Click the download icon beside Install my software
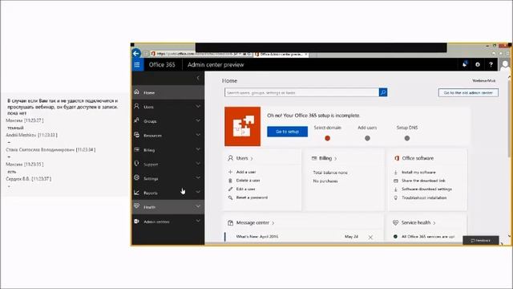The height and width of the screenshot is (289, 513). [x=395, y=172]
